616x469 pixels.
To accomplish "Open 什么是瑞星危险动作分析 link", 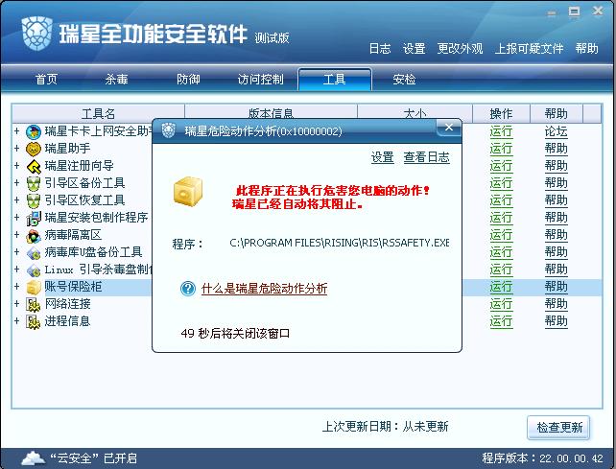I will coord(264,289).
